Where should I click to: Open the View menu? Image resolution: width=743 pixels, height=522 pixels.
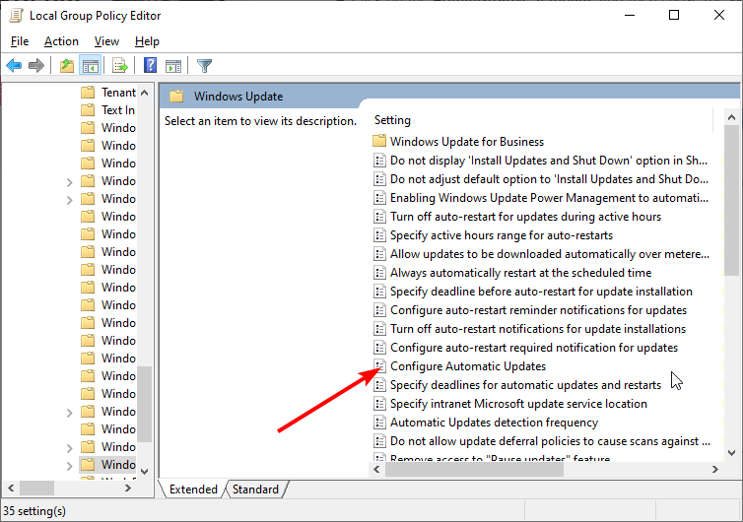pos(106,41)
